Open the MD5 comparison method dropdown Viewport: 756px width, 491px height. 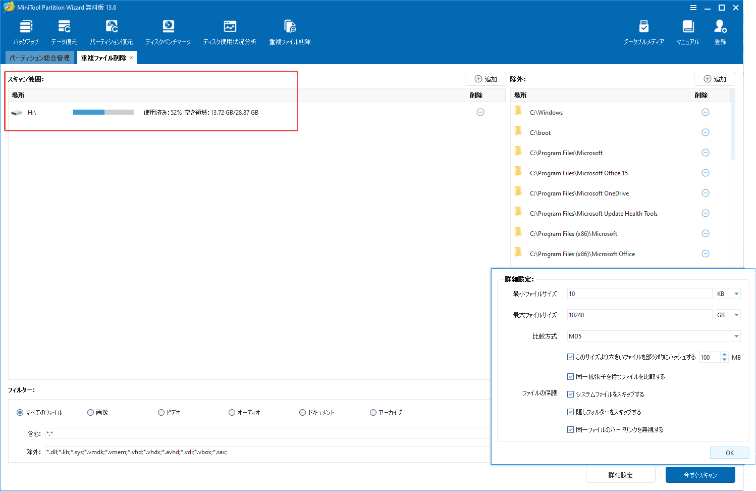click(653, 335)
